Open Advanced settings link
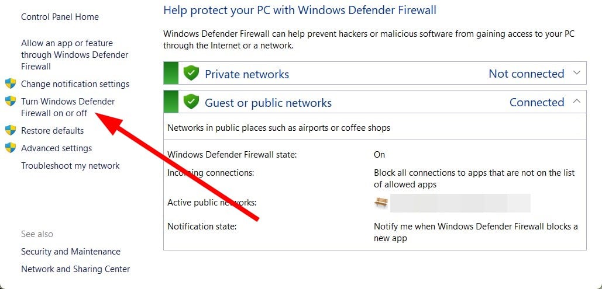This screenshot has width=602, height=289. click(56, 148)
